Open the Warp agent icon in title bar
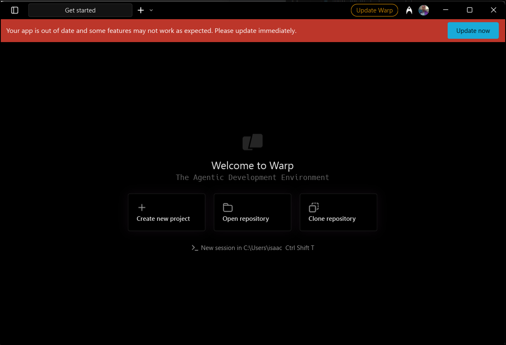This screenshot has height=345, width=506. 409,10
